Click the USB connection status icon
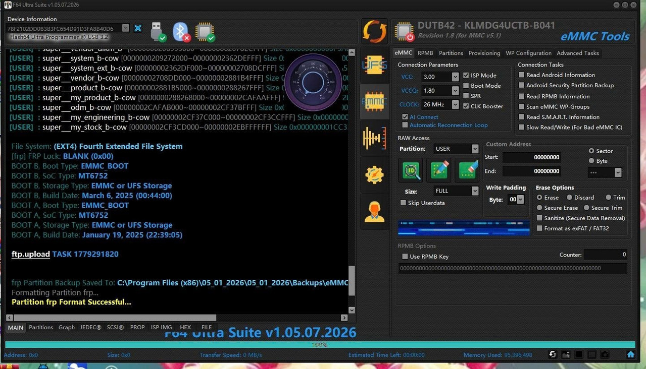This screenshot has width=646, height=369. [158, 32]
